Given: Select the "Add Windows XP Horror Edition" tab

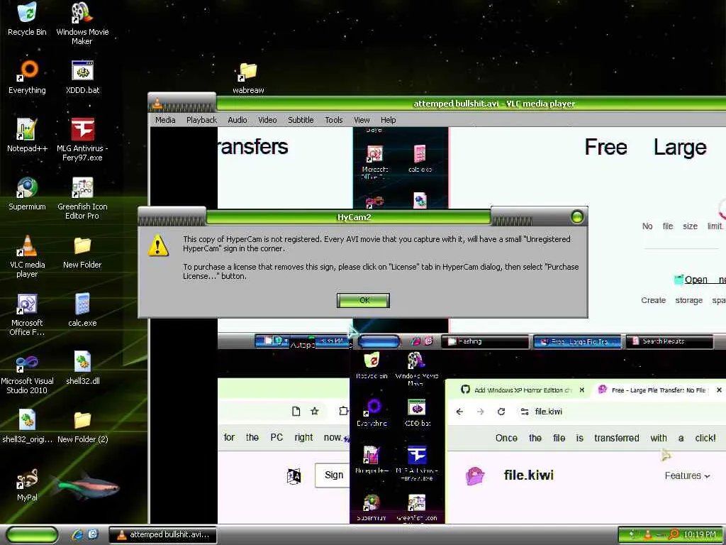Looking at the screenshot, I should coord(523,390).
